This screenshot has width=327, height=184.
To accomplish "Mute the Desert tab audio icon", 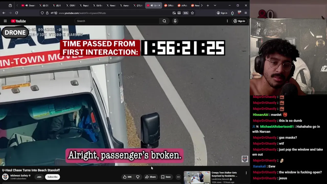I will [x=27, y=5].
